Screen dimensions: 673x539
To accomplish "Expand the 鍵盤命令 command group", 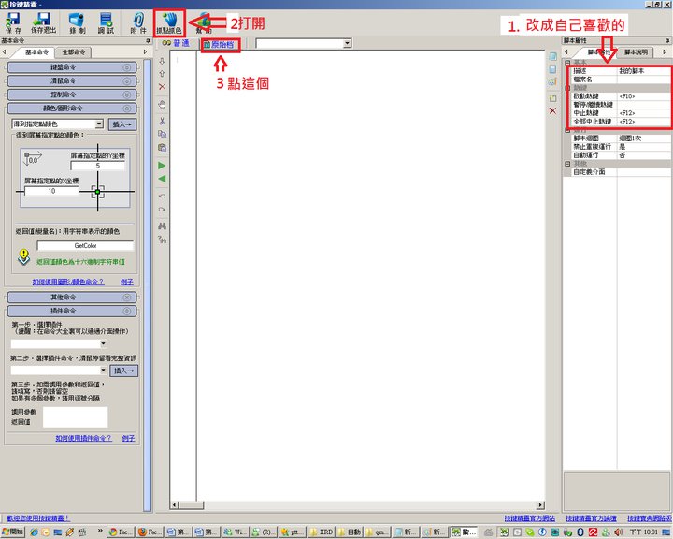I will click(72, 67).
